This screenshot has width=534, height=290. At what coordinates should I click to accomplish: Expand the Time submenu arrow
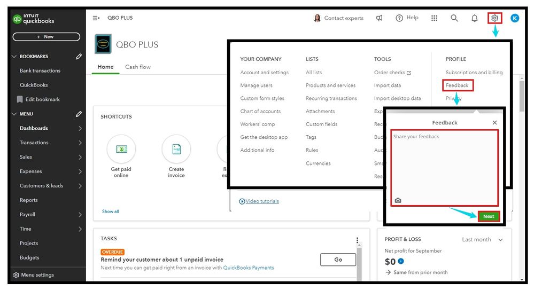[x=80, y=229]
